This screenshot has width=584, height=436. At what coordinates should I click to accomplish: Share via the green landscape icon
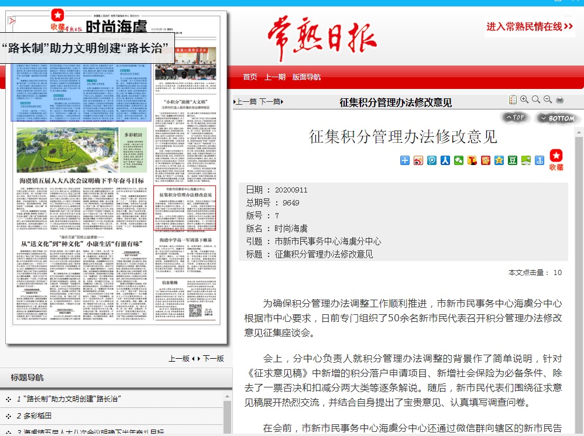pos(526,160)
